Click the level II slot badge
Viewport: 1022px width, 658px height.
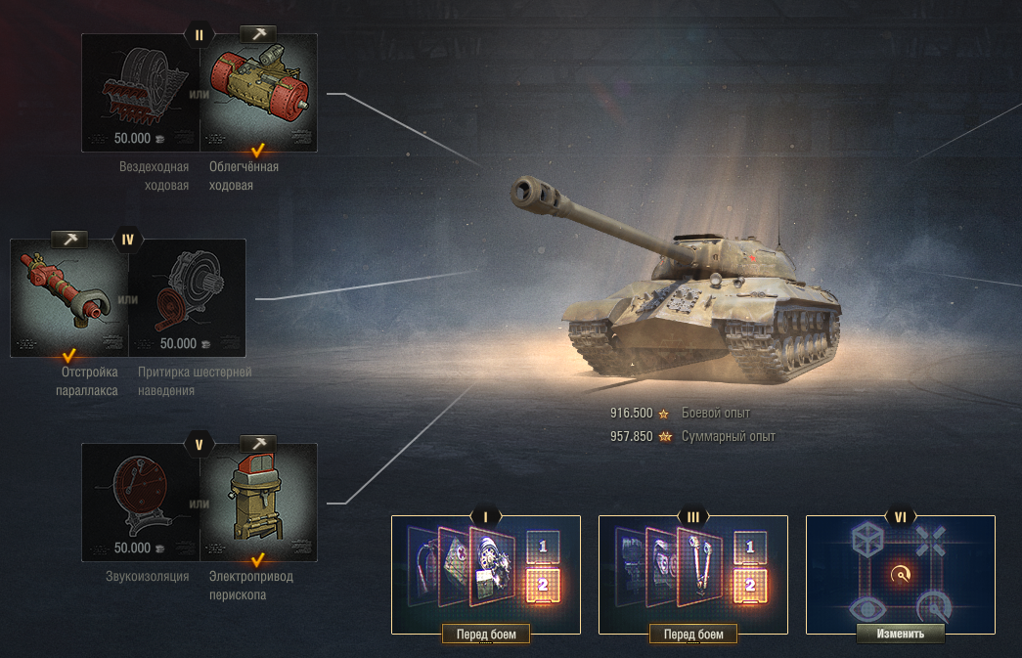[199, 35]
